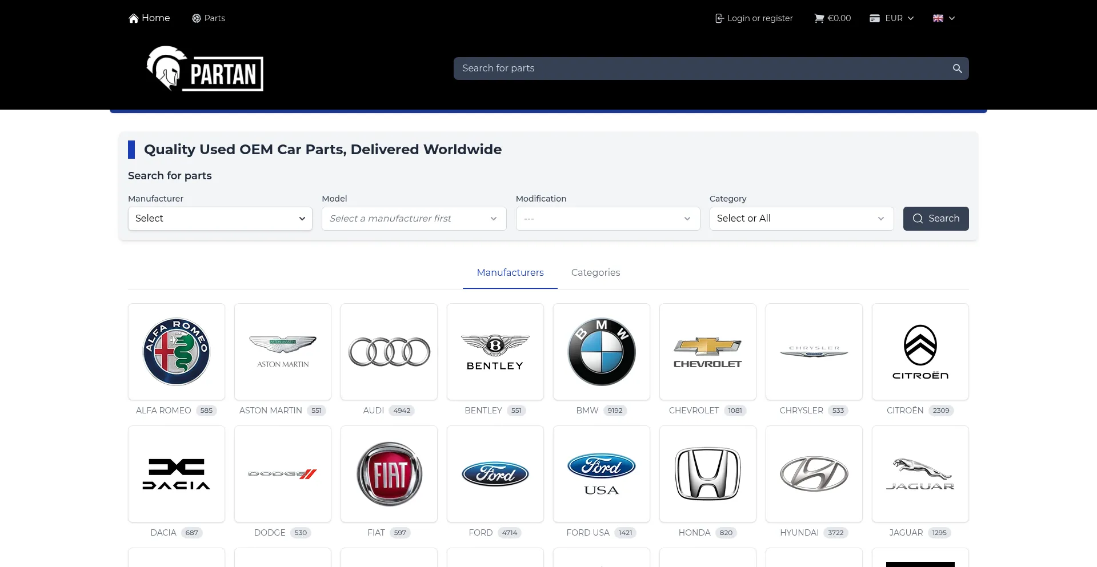
Task: Click the FIAT manufacturer label
Action: click(x=376, y=533)
